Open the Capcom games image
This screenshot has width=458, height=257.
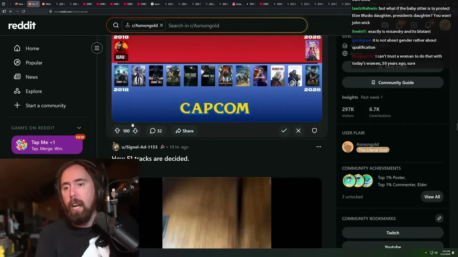(x=217, y=79)
